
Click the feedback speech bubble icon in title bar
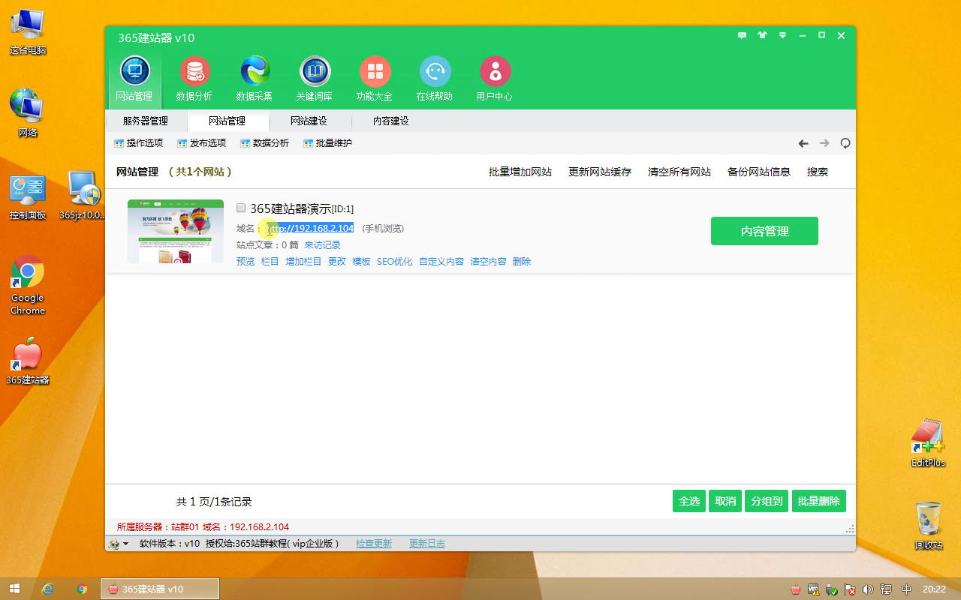tap(743, 35)
